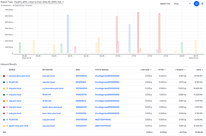Click the orange color dot of row 5

(4, 101)
